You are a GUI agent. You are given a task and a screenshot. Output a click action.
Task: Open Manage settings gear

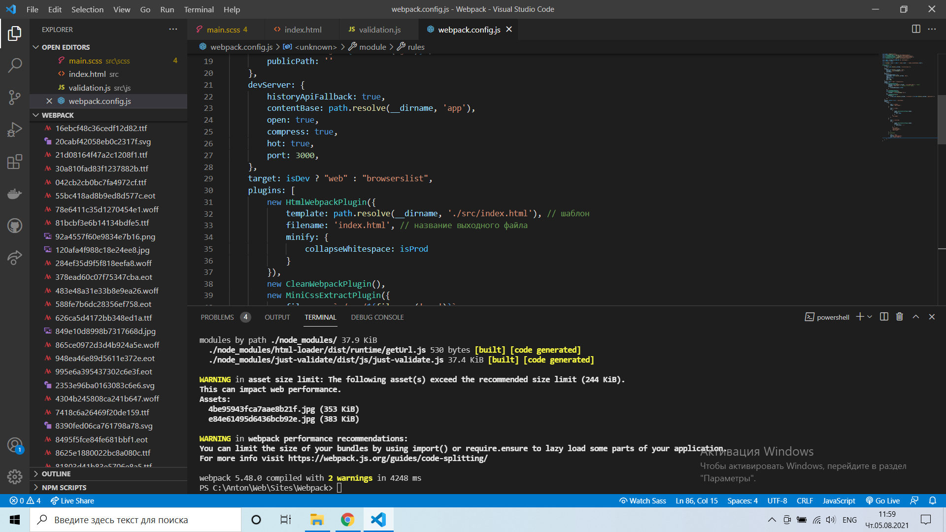click(x=15, y=476)
